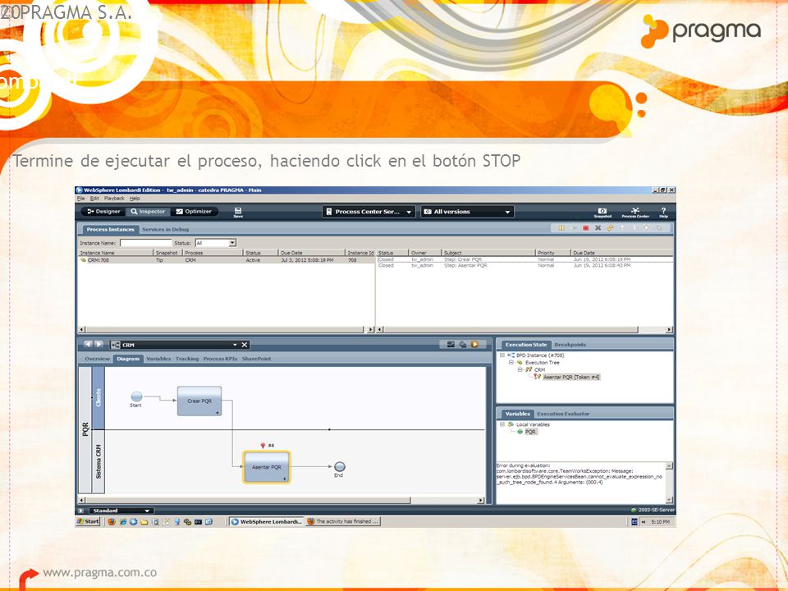Select Asentar PQR [Token #4] tree item
This screenshot has height=591, width=788.
point(571,377)
